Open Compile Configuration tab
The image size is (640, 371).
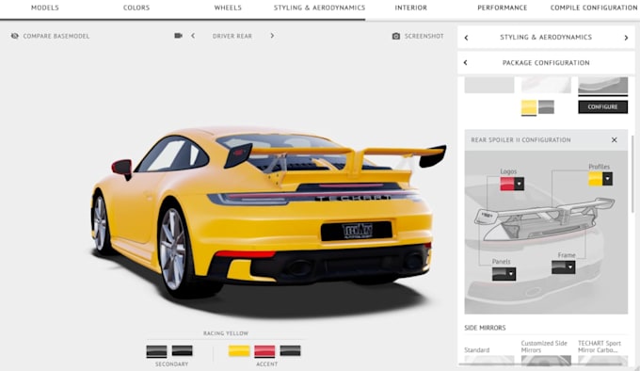594,8
